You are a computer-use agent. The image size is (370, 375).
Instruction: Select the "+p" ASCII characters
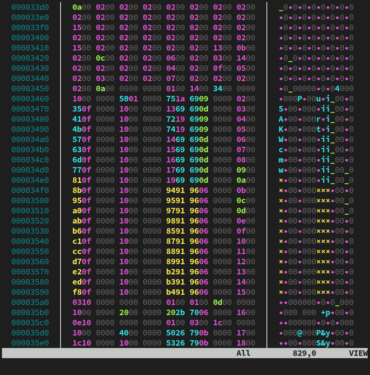click(325, 312)
